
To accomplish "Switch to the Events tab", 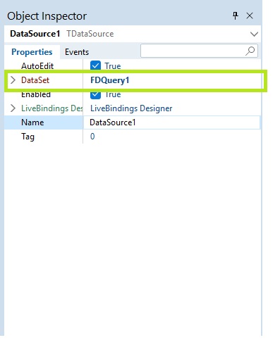I will [77, 52].
